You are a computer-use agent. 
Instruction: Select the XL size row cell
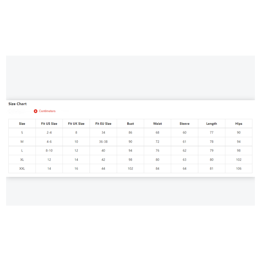point(22,159)
